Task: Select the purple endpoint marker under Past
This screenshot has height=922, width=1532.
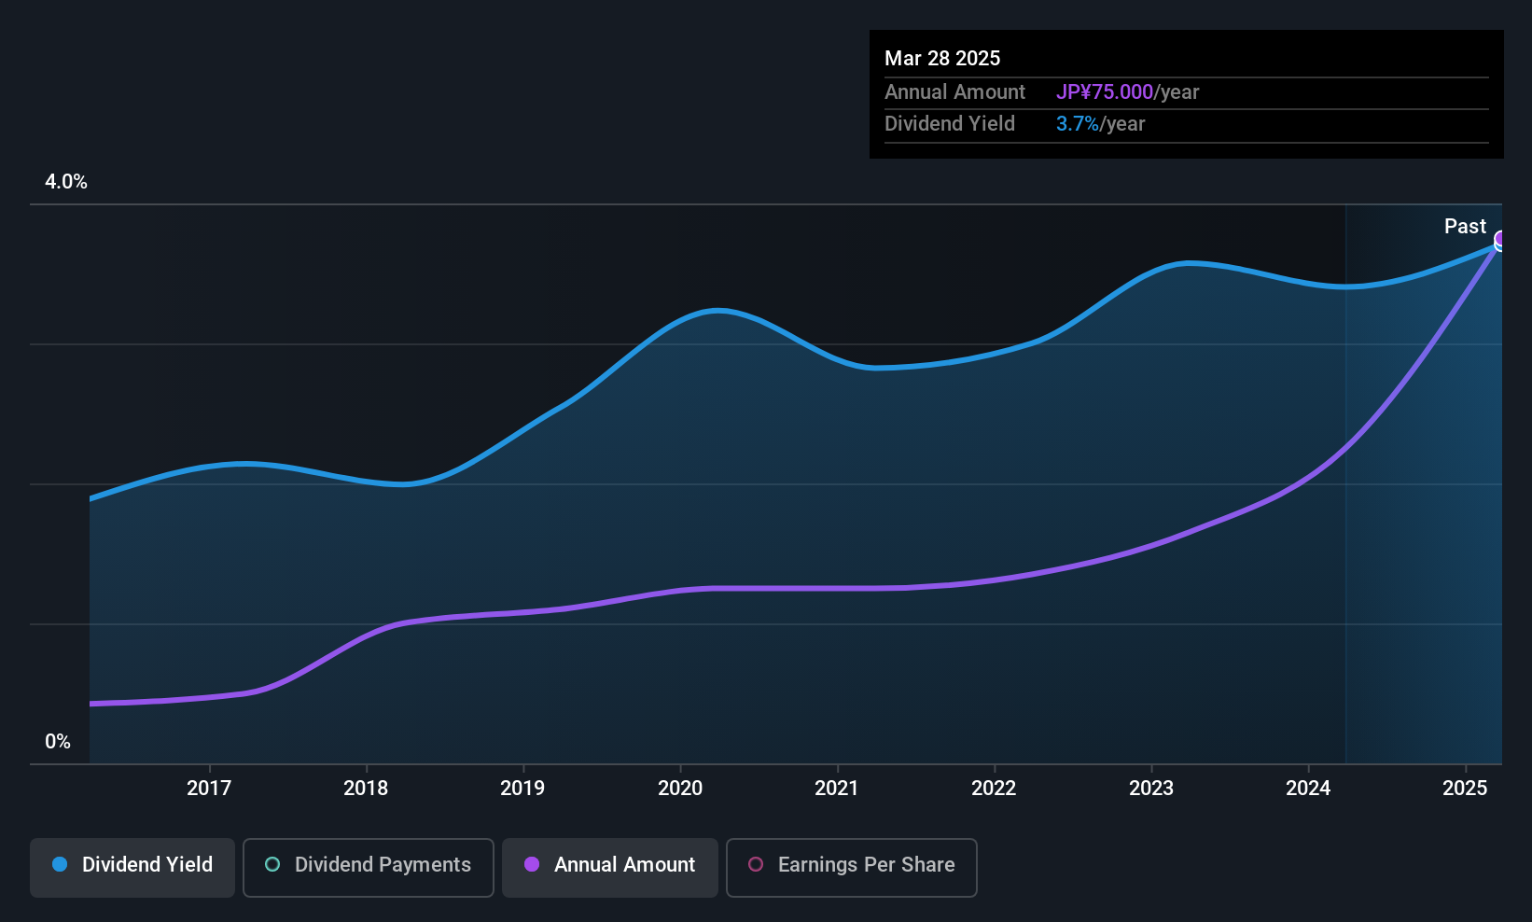Action: tap(1500, 239)
